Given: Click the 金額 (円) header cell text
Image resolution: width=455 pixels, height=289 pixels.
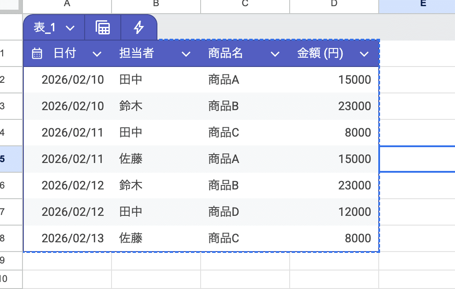Looking at the screenshot, I should point(320,53).
